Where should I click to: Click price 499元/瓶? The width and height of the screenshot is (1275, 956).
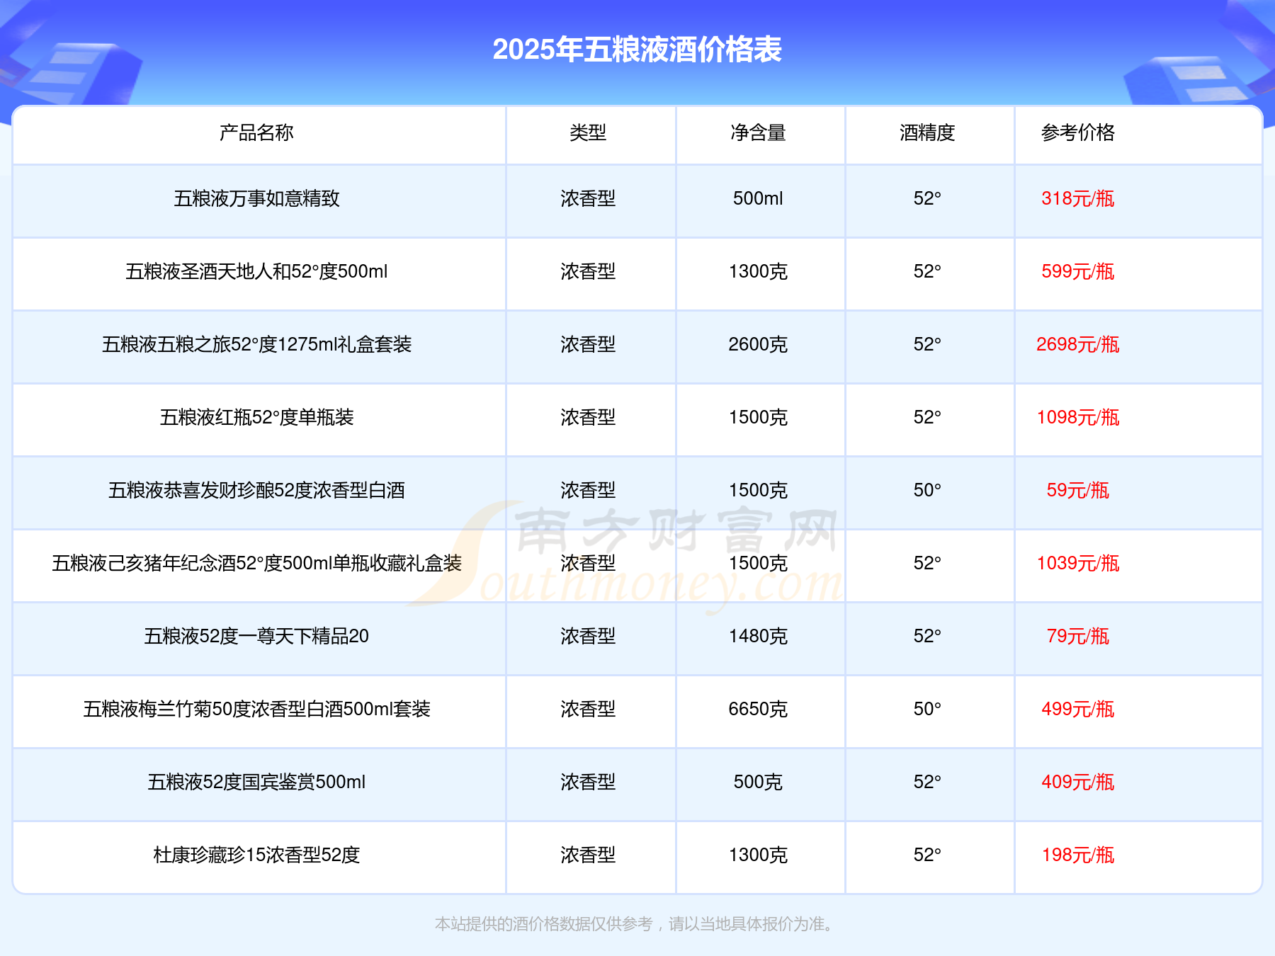(x=1078, y=709)
